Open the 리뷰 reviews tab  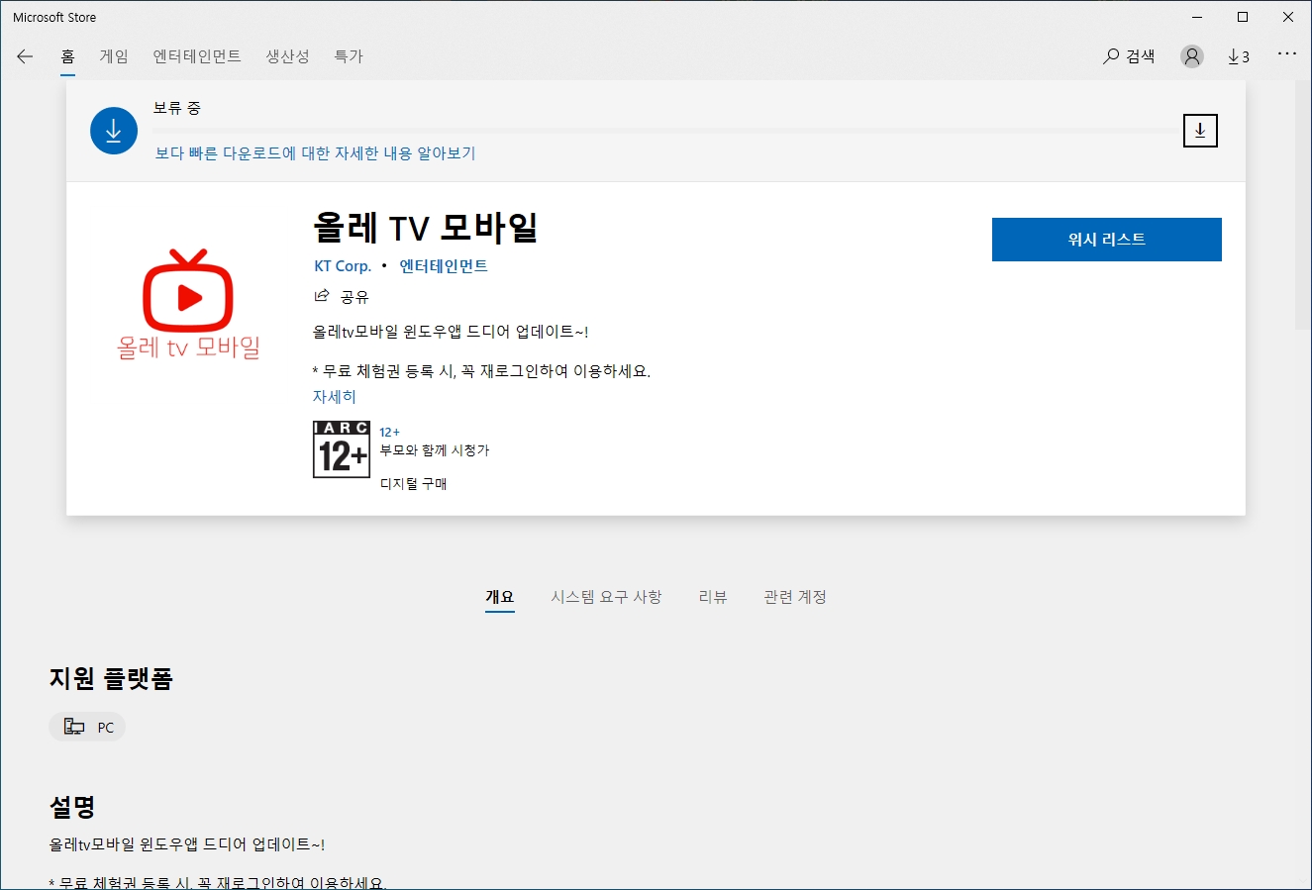click(x=713, y=597)
